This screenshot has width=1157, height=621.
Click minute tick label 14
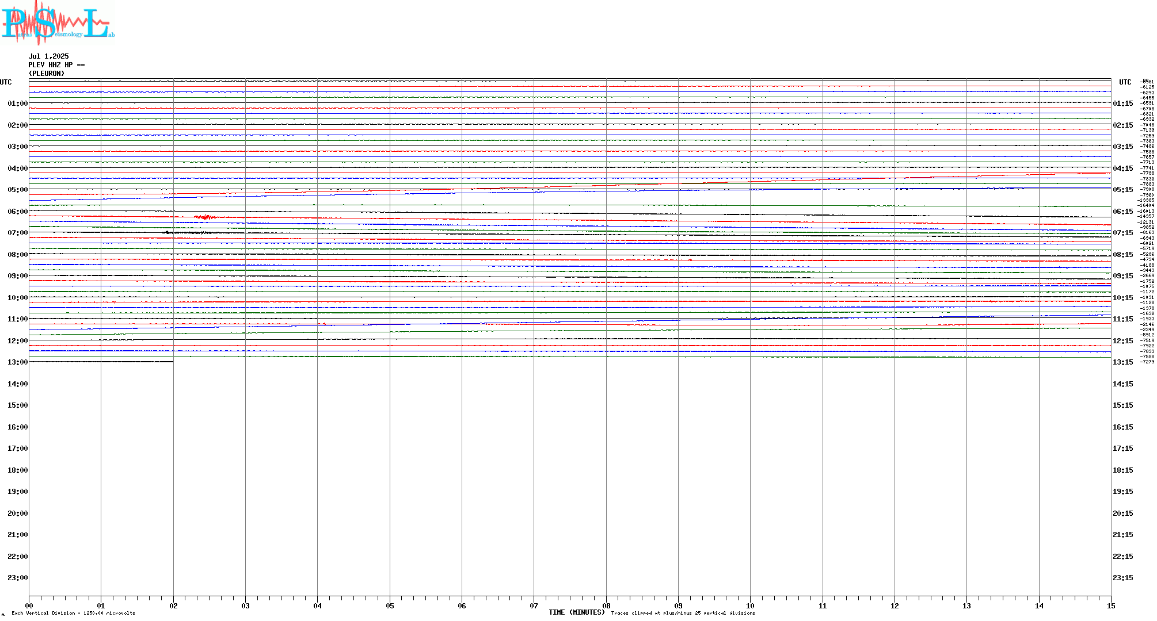coord(1039,605)
